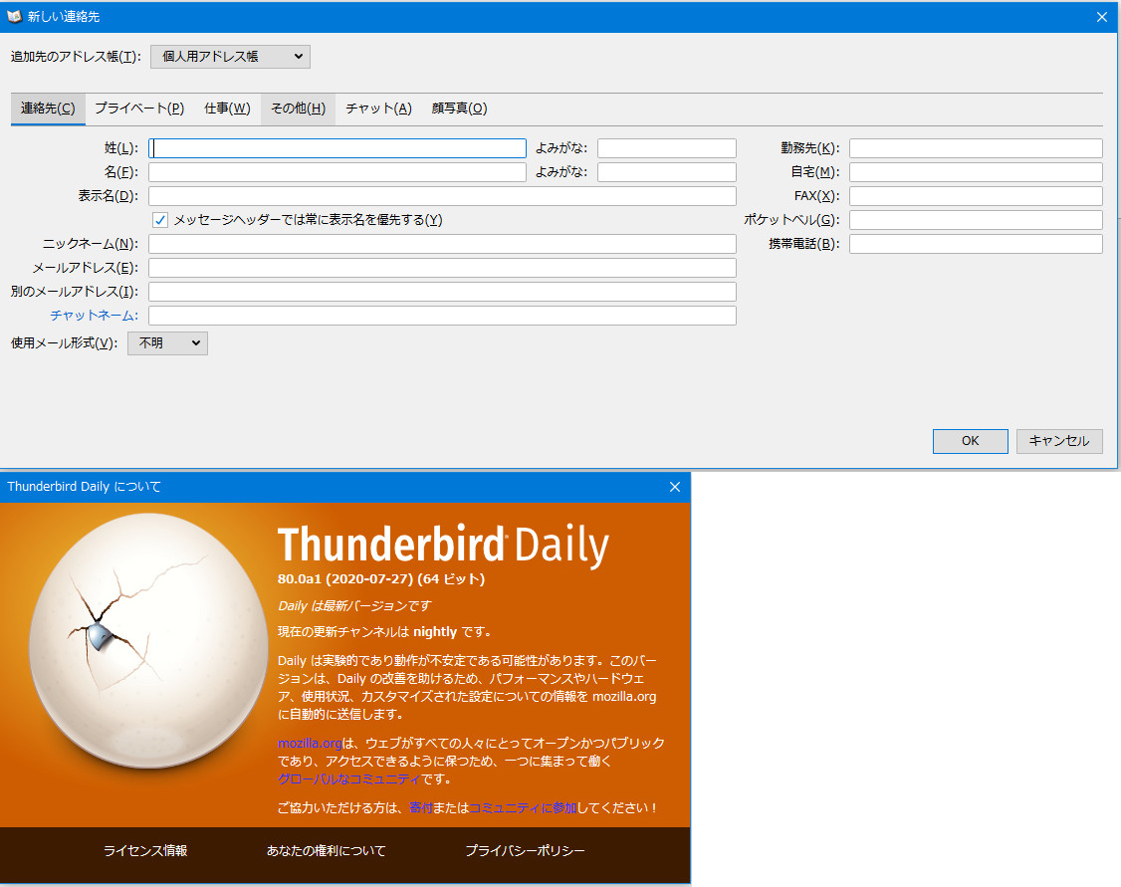Go to the チャット tab
The height and width of the screenshot is (887, 1121).
[378, 109]
